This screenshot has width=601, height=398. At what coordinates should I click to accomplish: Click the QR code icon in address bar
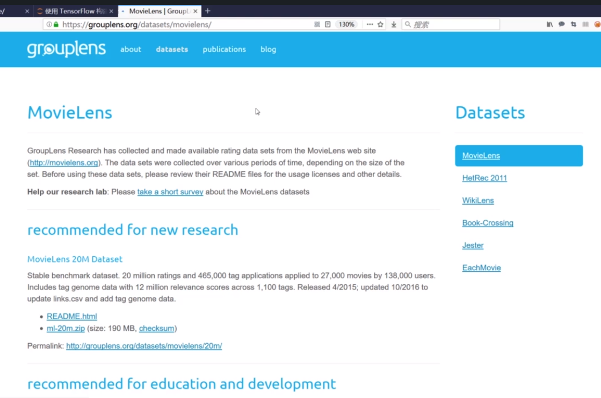(x=317, y=25)
